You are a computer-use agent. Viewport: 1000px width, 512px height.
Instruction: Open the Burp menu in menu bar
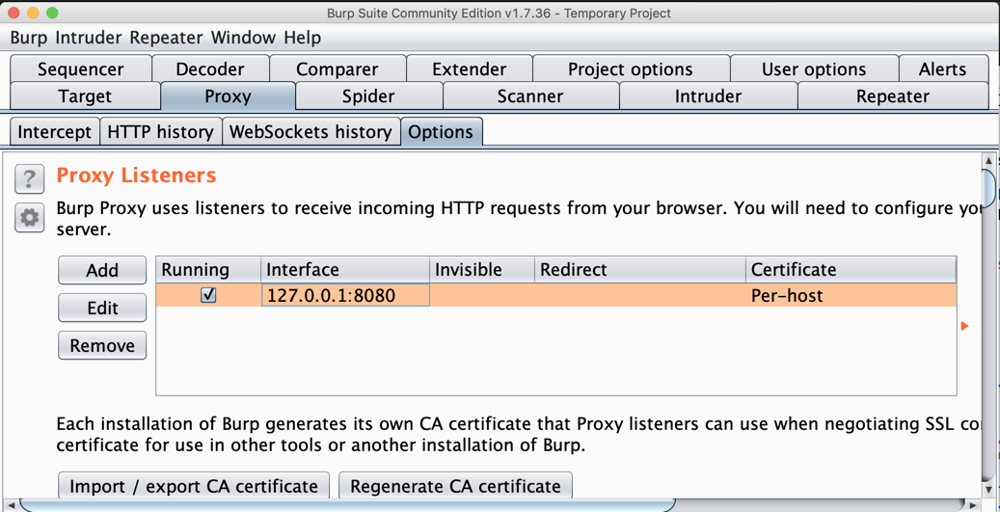pyautogui.click(x=29, y=38)
